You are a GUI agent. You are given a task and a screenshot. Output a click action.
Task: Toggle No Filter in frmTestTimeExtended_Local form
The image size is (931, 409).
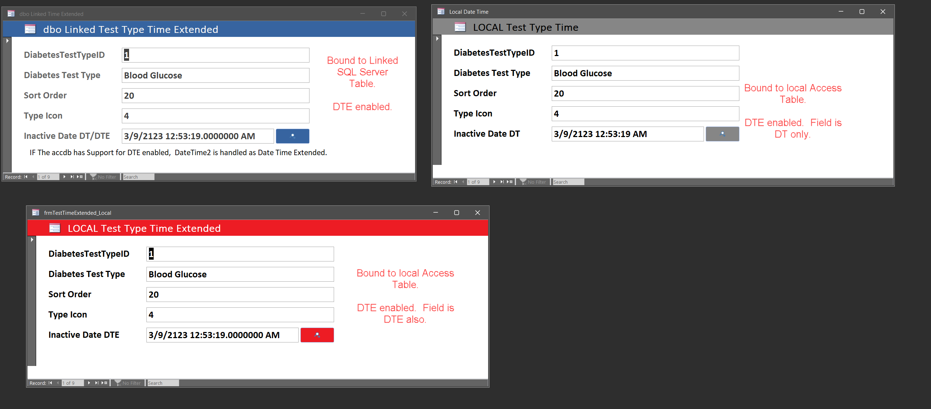(x=128, y=383)
